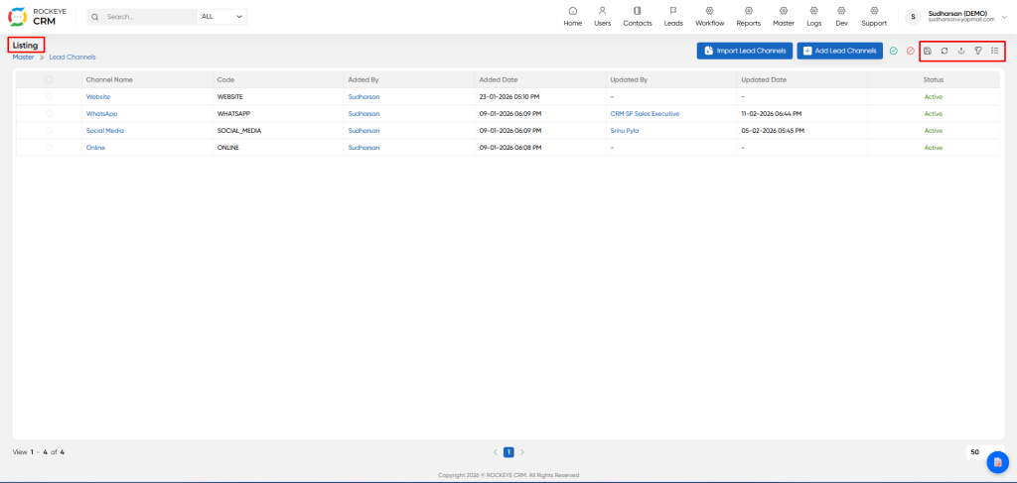Click the user avatar circle "S"
Image resolution: width=1017 pixels, height=483 pixels.
(x=913, y=17)
